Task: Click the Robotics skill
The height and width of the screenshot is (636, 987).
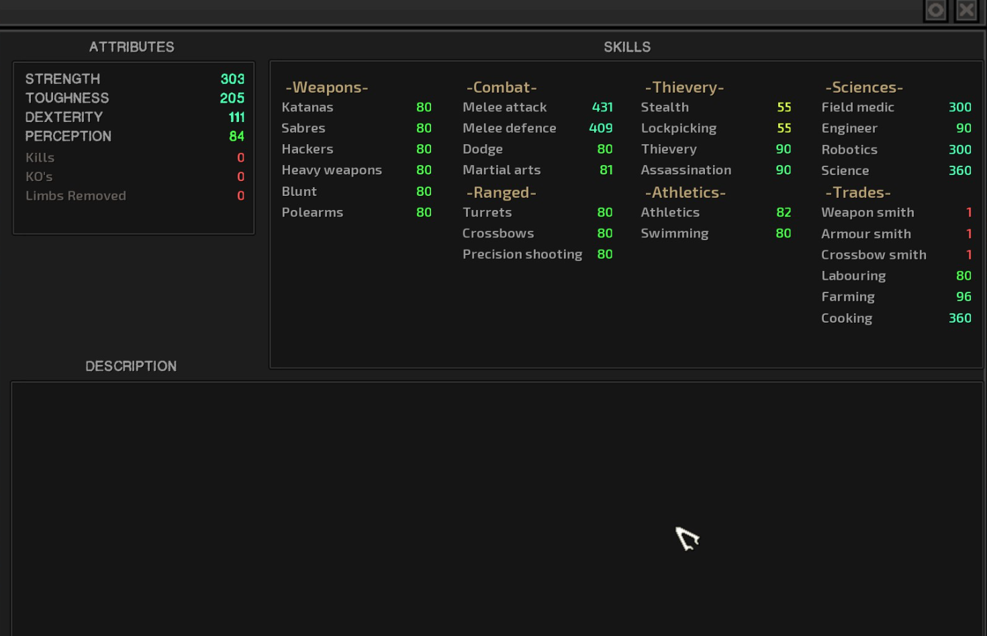Action: (x=896, y=150)
